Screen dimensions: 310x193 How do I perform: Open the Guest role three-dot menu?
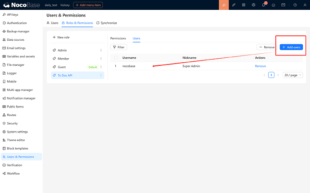[101, 67]
